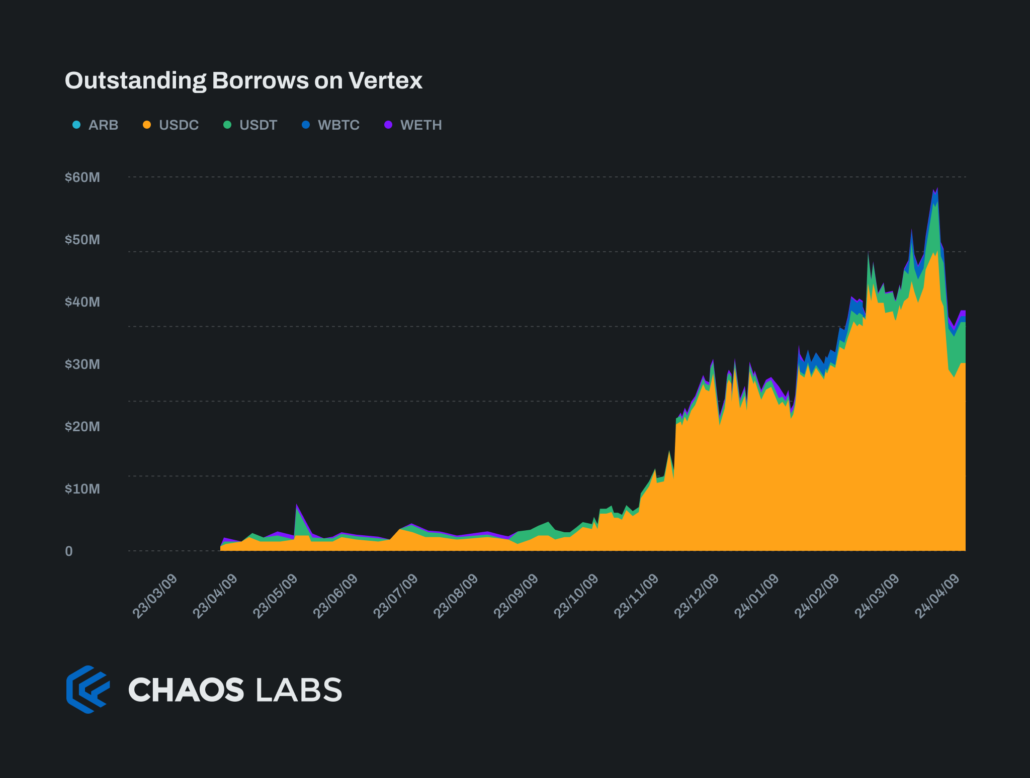Click the 23/05/09 x-axis date label
The image size is (1030, 778).
click(x=275, y=596)
